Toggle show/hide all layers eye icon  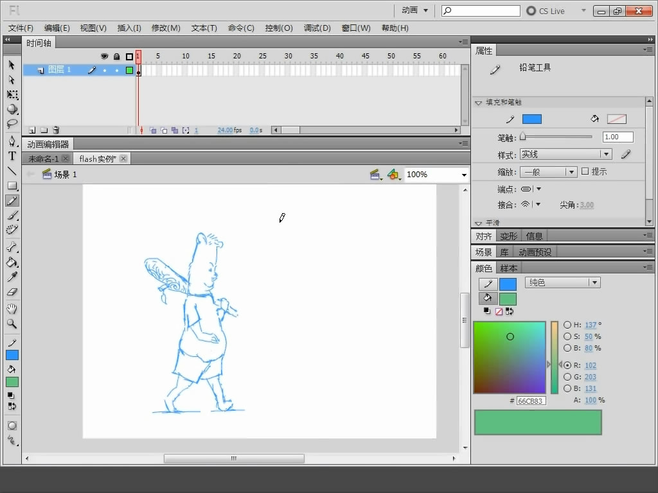click(104, 56)
